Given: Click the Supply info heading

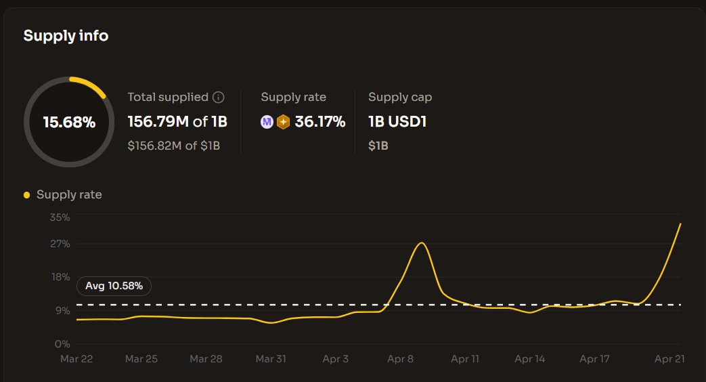Looking at the screenshot, I should (x=66, y=36).
